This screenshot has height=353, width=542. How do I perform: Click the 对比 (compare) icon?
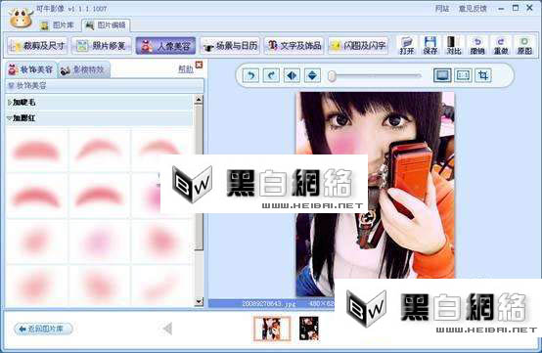[454, 45]
